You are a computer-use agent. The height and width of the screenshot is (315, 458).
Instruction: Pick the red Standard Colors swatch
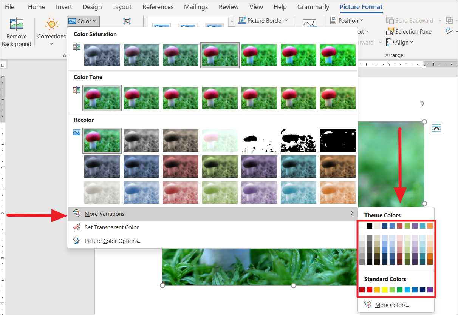(x=370, y=289)
